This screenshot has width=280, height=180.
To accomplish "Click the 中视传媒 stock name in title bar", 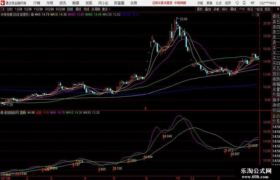I will tap(180, 3).
